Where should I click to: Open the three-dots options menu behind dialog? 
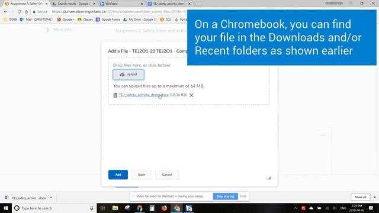323,135
